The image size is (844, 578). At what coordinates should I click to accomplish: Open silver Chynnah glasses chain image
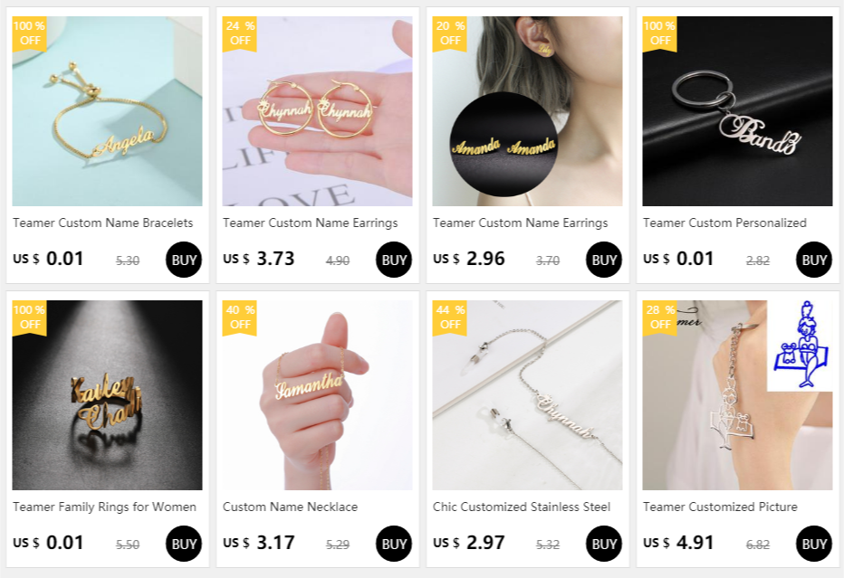pyautogui.click(x=527, y=394)
